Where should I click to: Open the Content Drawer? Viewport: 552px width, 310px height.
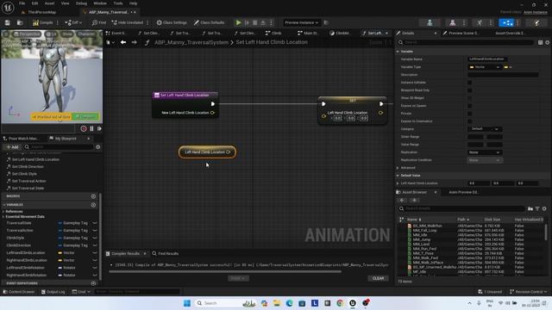point(19,292)
